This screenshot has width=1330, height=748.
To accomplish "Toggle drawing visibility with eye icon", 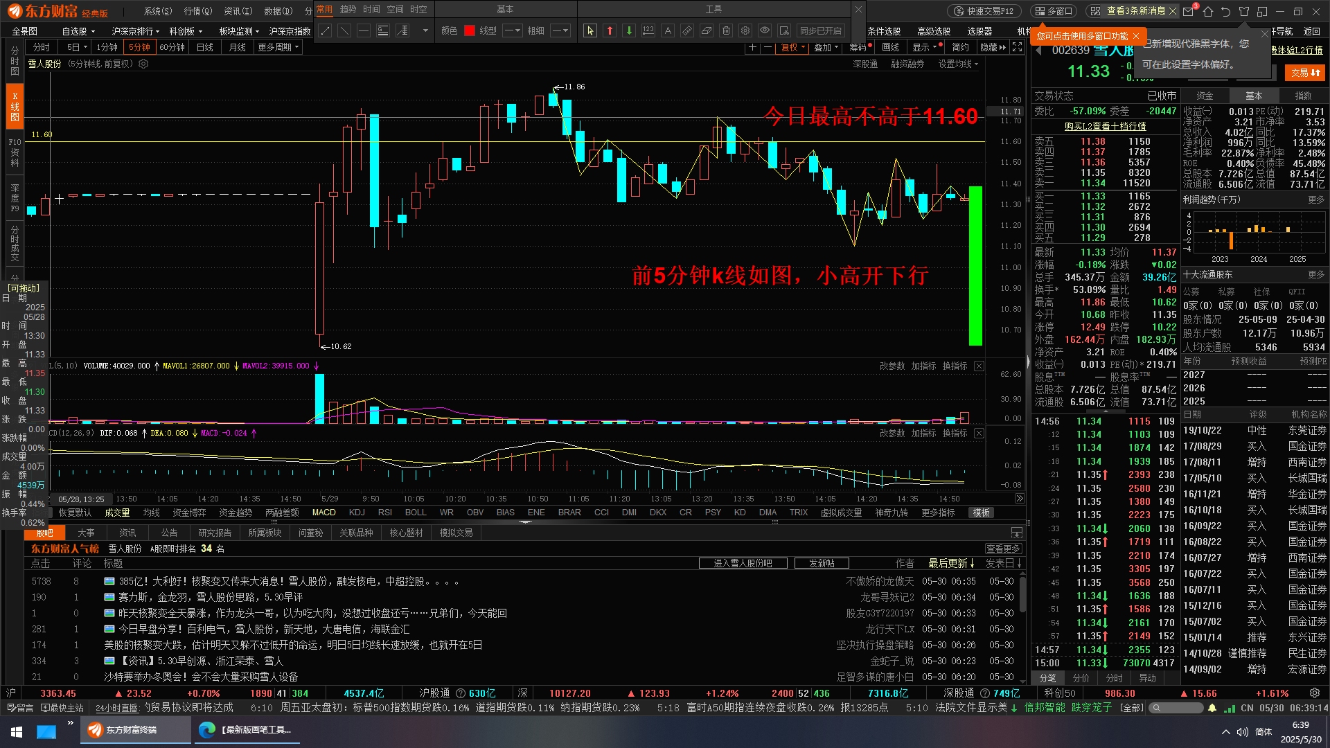I will (765, 31).
